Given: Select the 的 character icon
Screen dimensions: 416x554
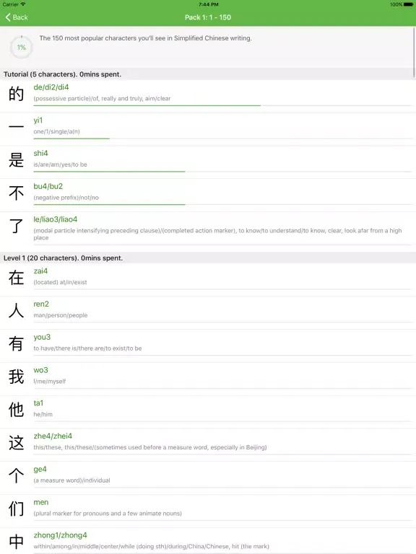Looking at the screenshot, I should 17,94.
